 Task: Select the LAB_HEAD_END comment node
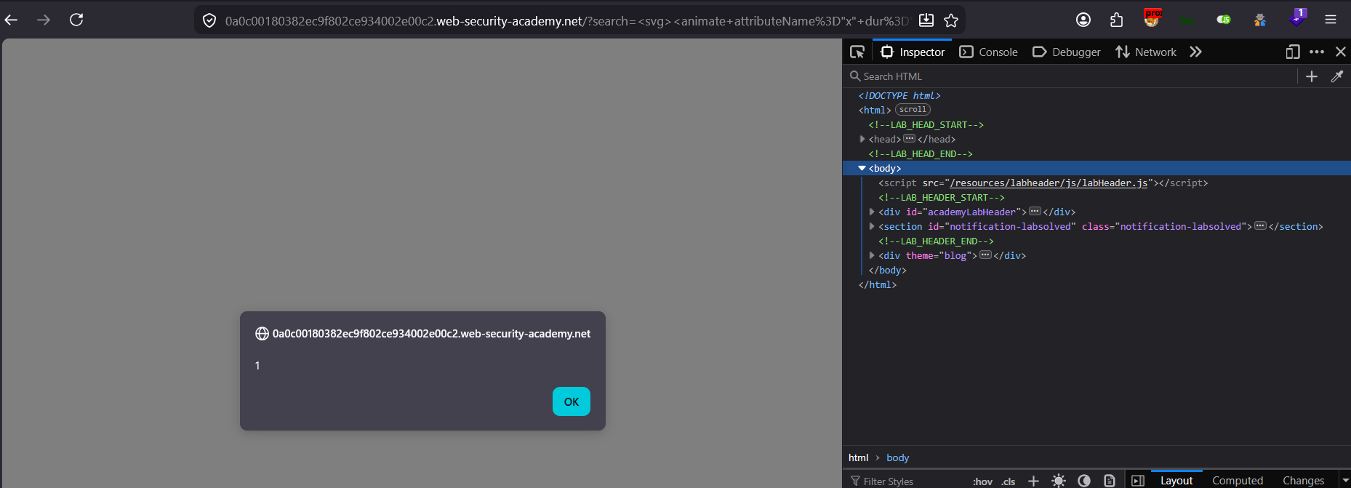pyautogui.click(x=921, y=153)
